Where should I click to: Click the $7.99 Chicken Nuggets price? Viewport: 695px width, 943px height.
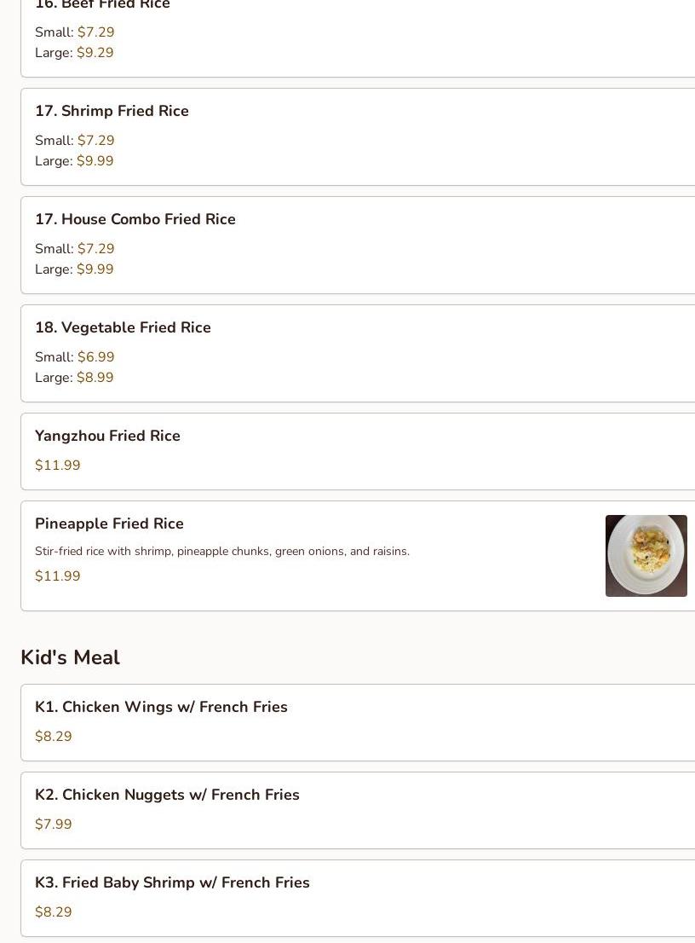pyautogui.click(x=54, y=824)
